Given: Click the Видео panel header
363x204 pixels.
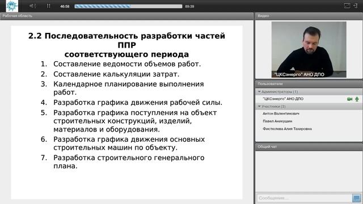Looking at the screenshot, I should click(309, 16).
